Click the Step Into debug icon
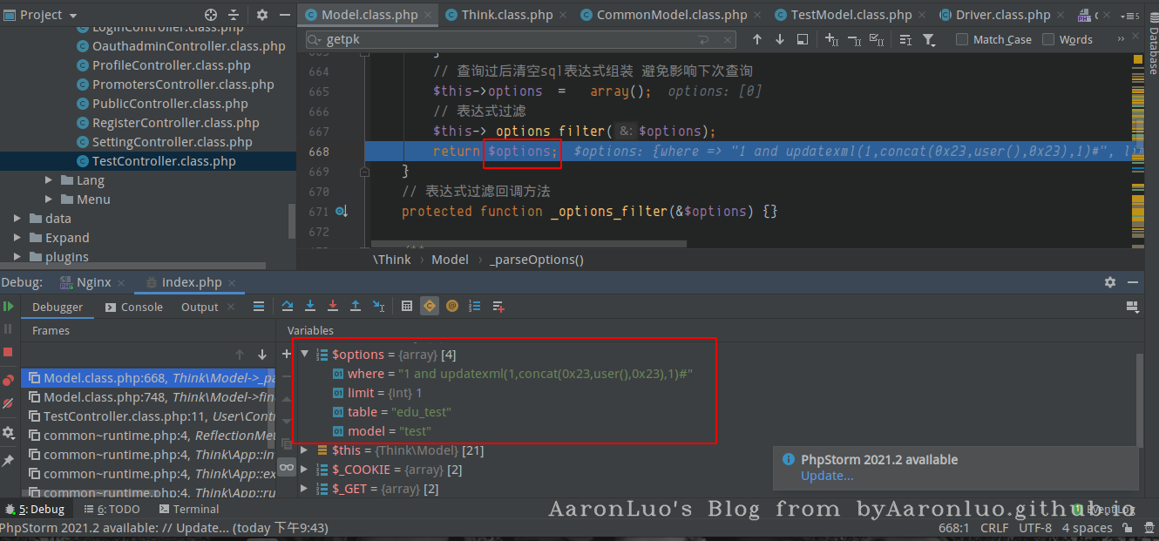Screen dimensions: 1159x541 pos(310,306)
